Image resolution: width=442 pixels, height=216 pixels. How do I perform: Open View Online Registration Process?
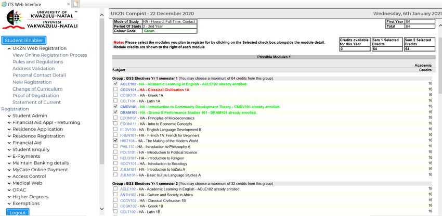click(x=50, y=55)
